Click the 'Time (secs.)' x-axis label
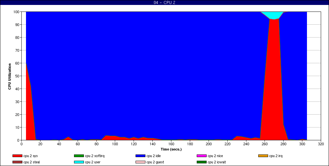 coord(171,150)
